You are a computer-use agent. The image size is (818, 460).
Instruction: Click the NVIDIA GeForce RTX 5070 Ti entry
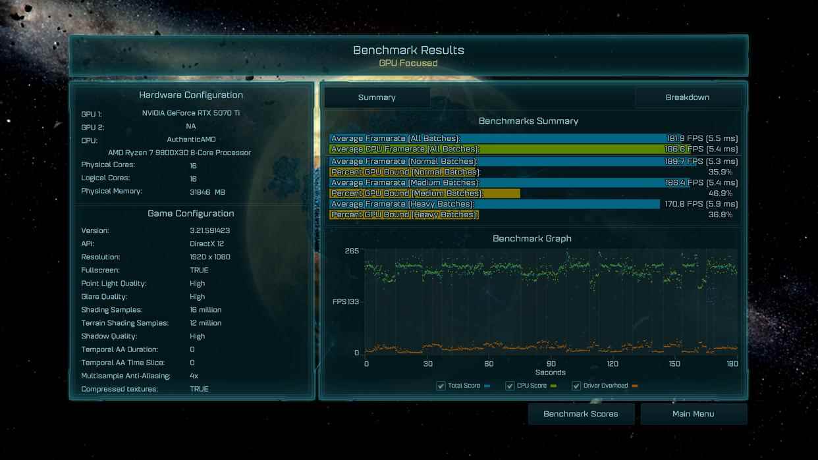tap(190, 113)
